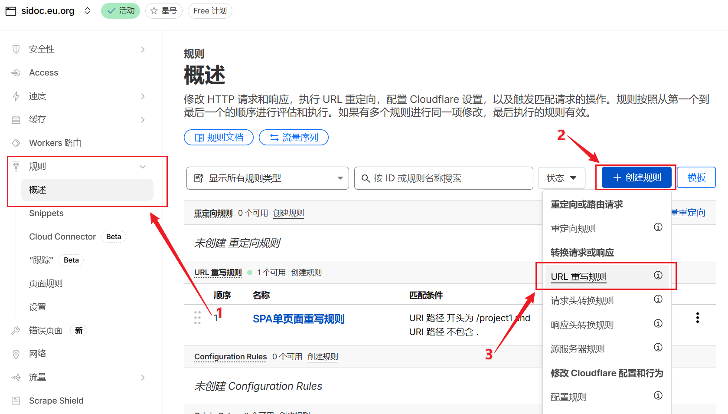728x414 pixels.
Task: Open the 显示所有规则类型 dropdown
Action: coord(268,178)
